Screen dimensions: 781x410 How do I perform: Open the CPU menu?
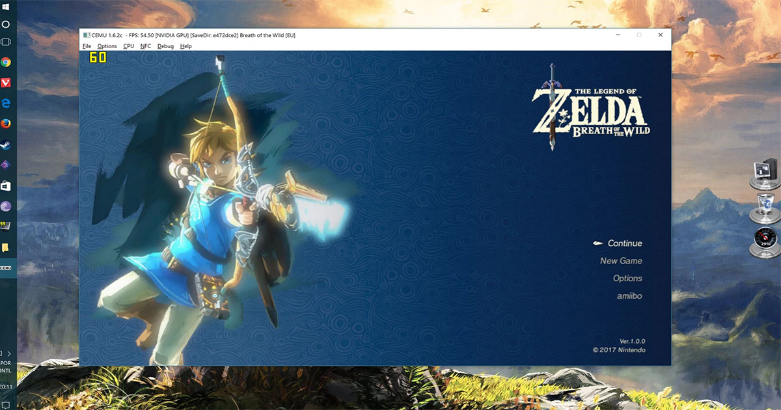pyautogui.click(x=128, y=46)
